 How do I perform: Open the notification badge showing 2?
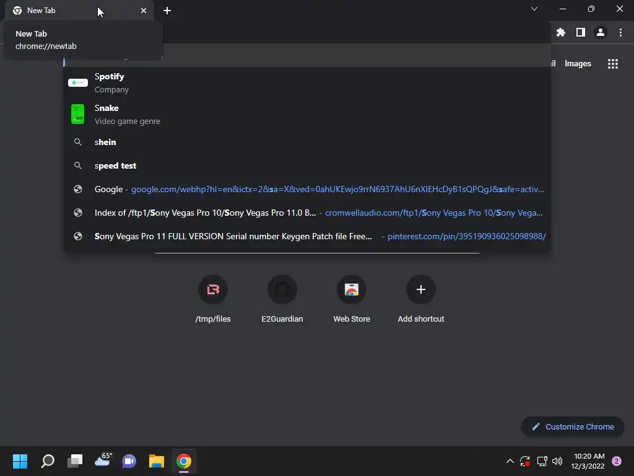[617, 461]
